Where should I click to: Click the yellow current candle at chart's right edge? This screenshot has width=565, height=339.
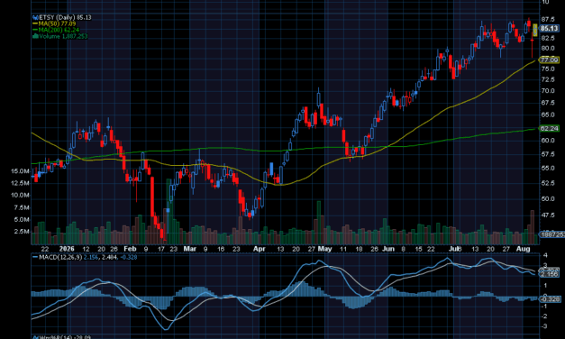(535, 30)
